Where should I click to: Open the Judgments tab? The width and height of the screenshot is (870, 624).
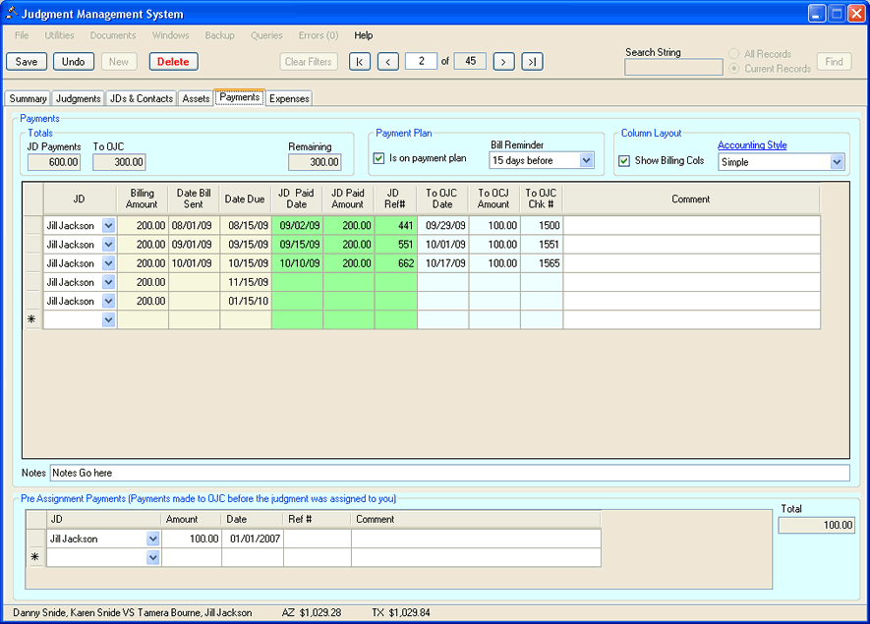(78, 98)
